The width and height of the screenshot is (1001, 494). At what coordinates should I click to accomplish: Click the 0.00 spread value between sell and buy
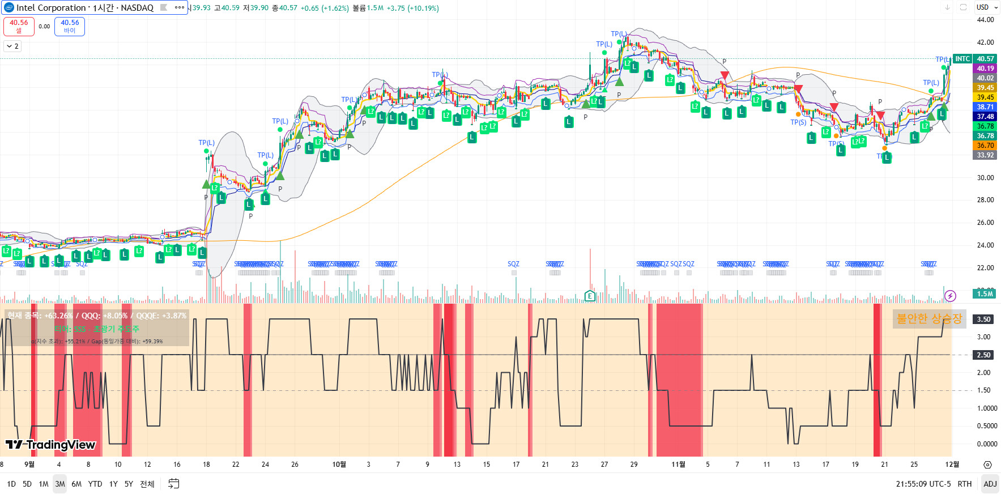(x=44, y=27)
